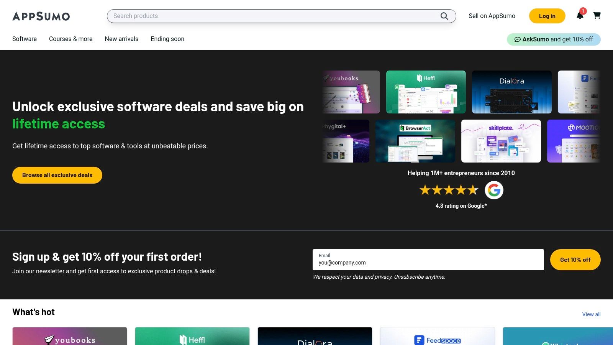The image size is (613, 345).
Task: Click the Get 10% off button
Action: point(575,260)
